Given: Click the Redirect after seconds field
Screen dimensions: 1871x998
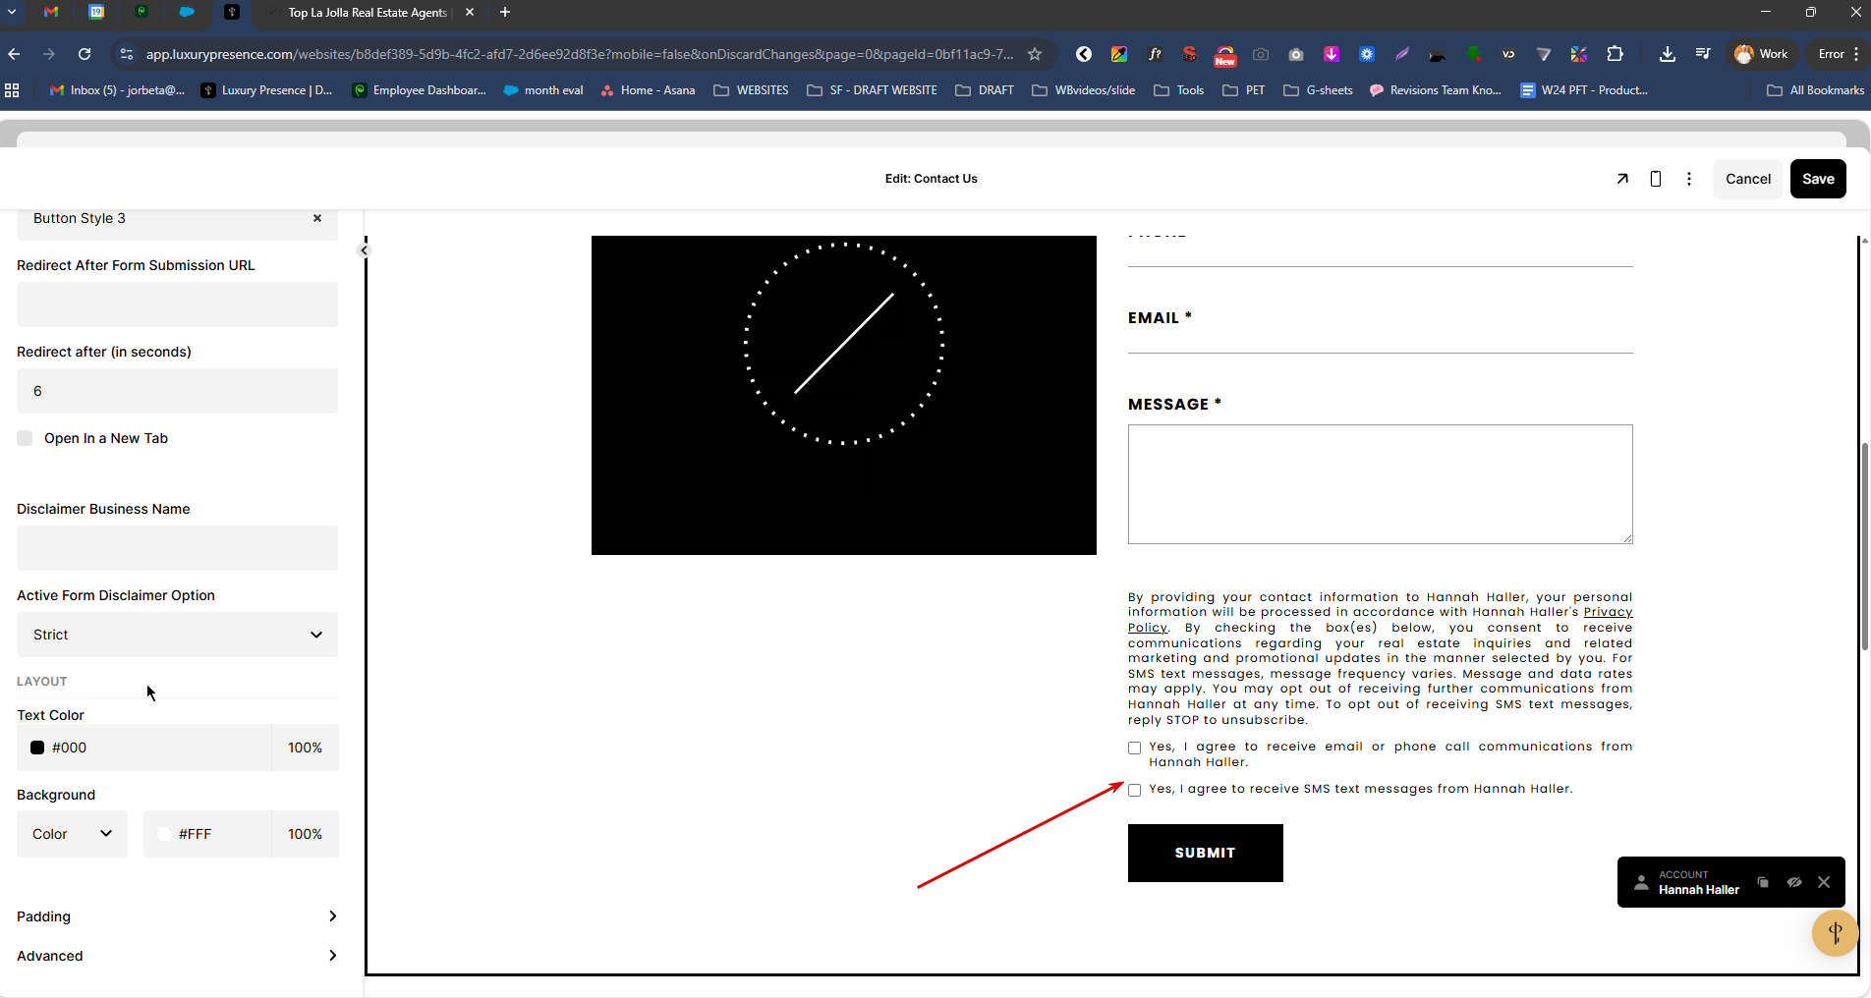Looking at the screenshot, I should pyautogui.click(x=178, y=391).
